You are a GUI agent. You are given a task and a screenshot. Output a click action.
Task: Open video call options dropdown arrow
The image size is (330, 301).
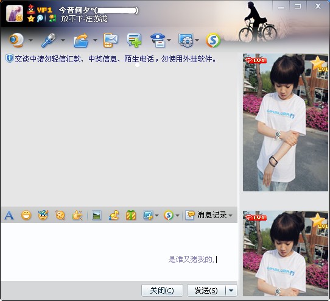(30, 40)
